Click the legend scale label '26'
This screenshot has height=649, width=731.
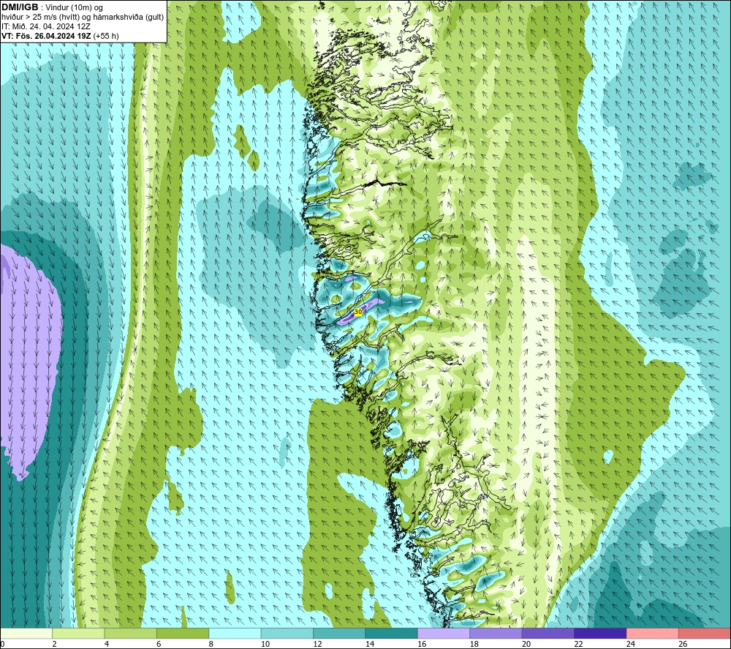coord(683,644)
